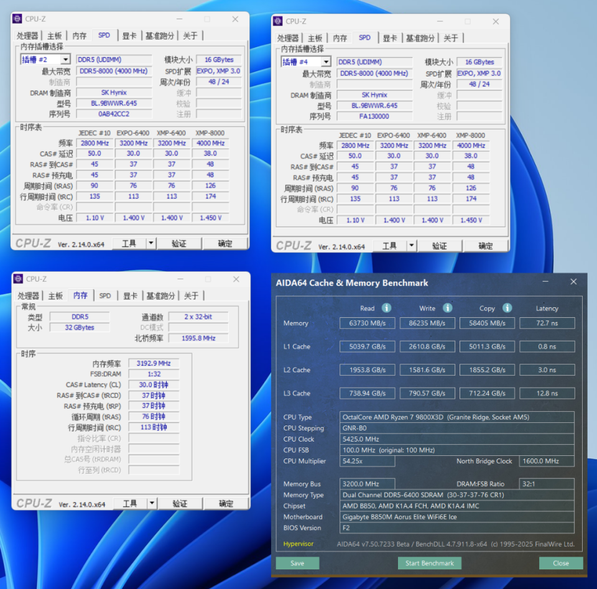Click the CPU-Z app icon in the slot #4 window
597x589 pixels.
point(278,21)
